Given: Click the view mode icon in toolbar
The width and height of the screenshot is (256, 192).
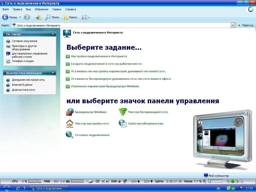Looking at the screenshot, I should point(84,17).
